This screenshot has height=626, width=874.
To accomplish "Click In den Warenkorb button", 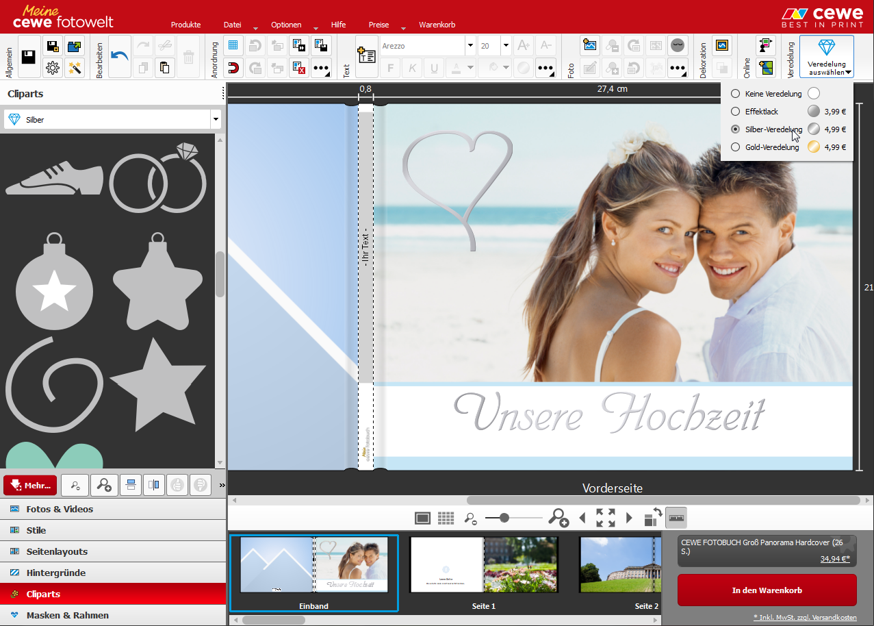I will click(x=767, y=590).
